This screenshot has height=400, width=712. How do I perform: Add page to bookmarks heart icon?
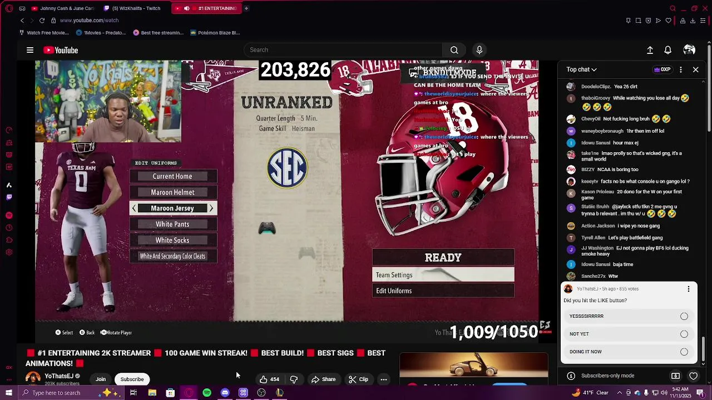coord(668,21)
